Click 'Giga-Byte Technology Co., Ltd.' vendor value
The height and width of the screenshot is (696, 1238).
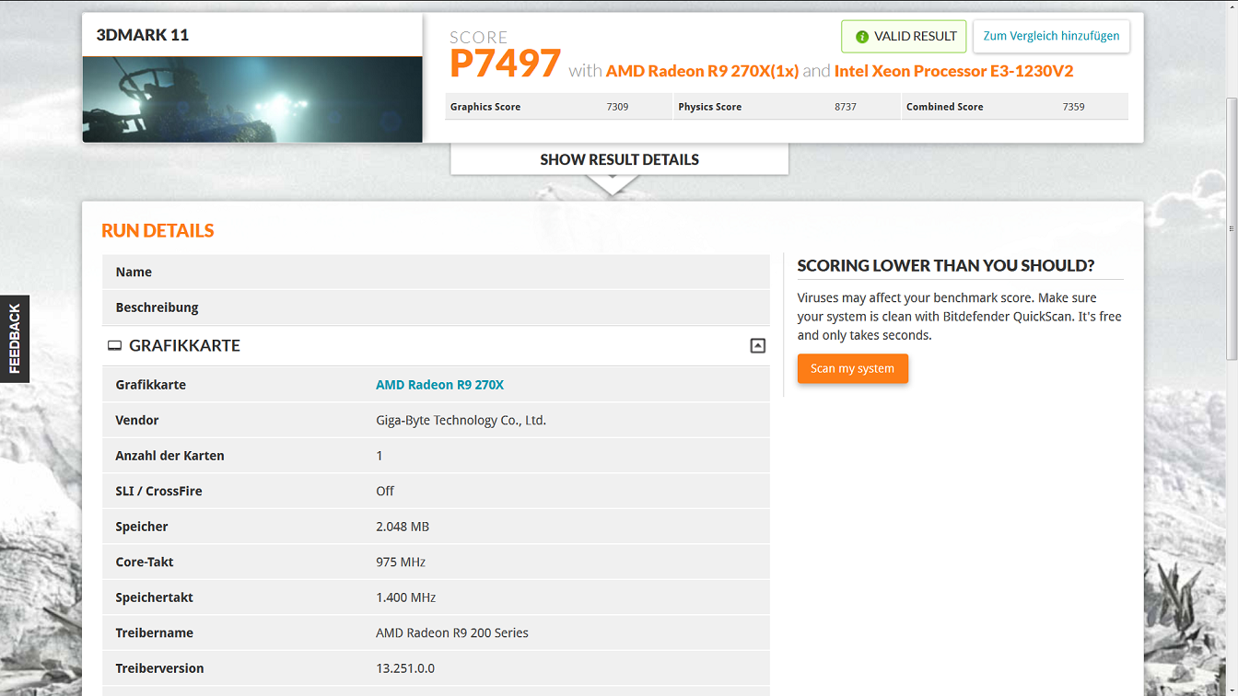coord(461,421)
